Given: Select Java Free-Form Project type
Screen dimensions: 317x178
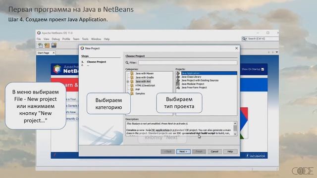Looking at the screenshot, I should click(x=194, y=88).
